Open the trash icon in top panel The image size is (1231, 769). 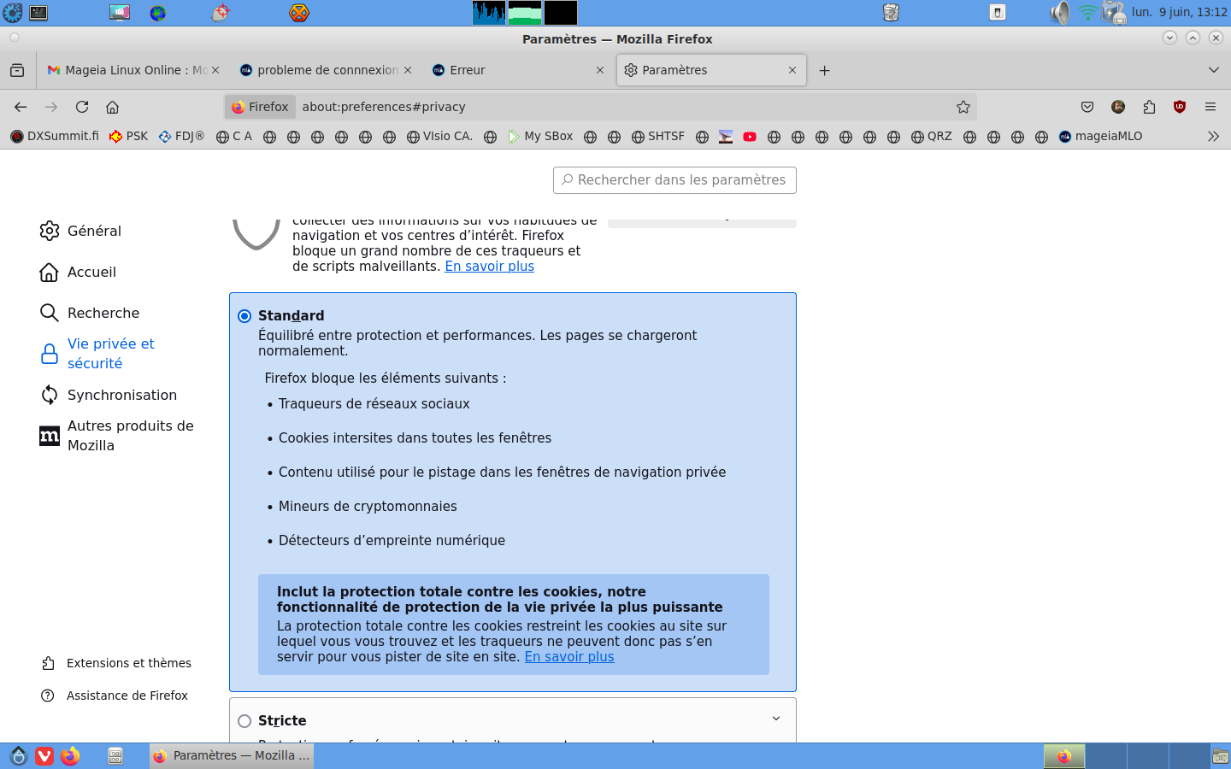click(x=891, y=13)
